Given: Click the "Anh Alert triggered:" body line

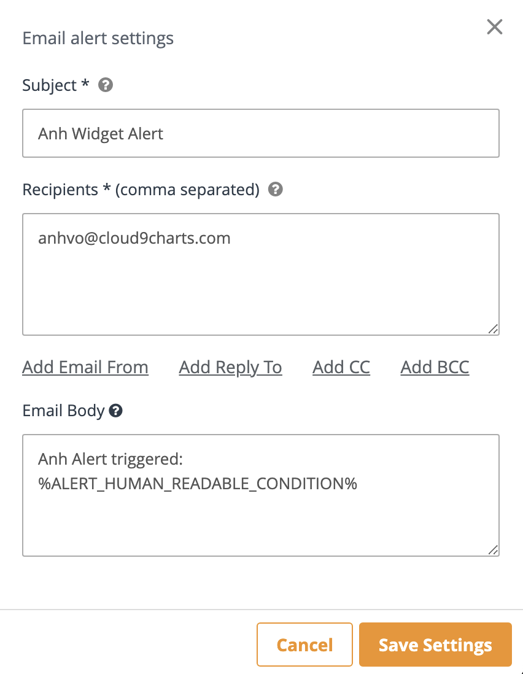Looking at the screenshot, I should (111, 459).
